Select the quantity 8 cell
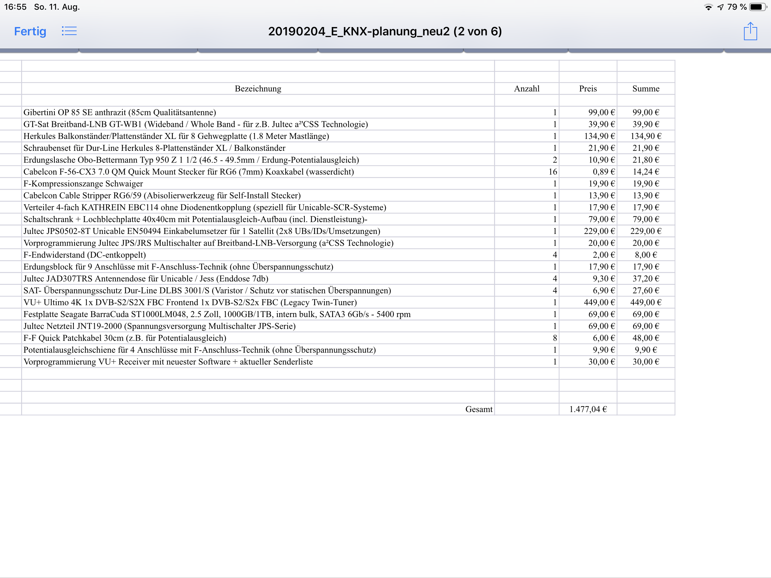Screen dimensions: 771x578 click(x=527, y=338)
